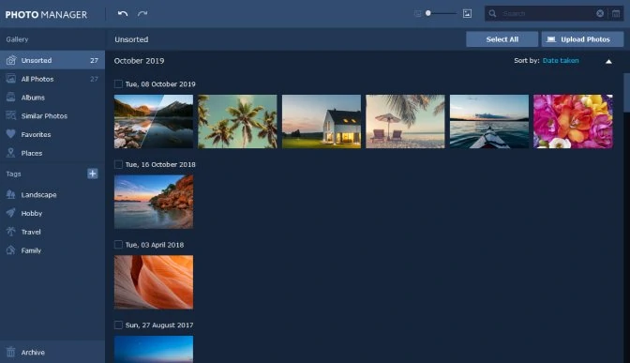This screenshot has width=630, height=363.
Task: Click the Hobby tag icon
Action: click(11, 213)
